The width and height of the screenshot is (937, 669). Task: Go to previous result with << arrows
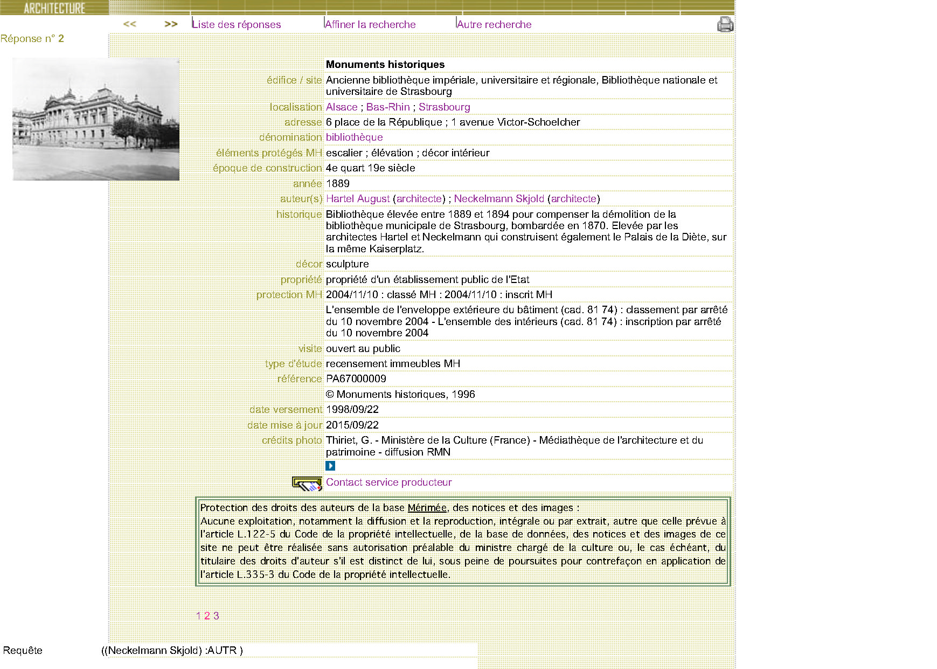point(129,24)
